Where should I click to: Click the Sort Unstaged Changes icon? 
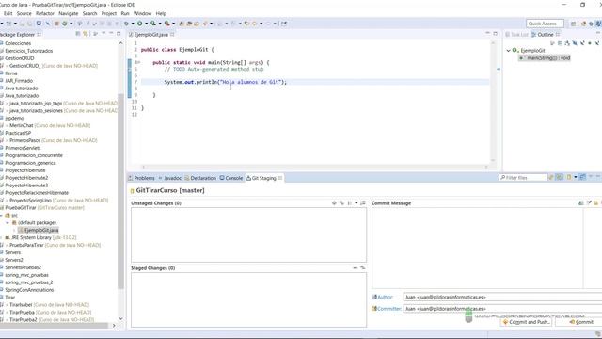(363, 203)
